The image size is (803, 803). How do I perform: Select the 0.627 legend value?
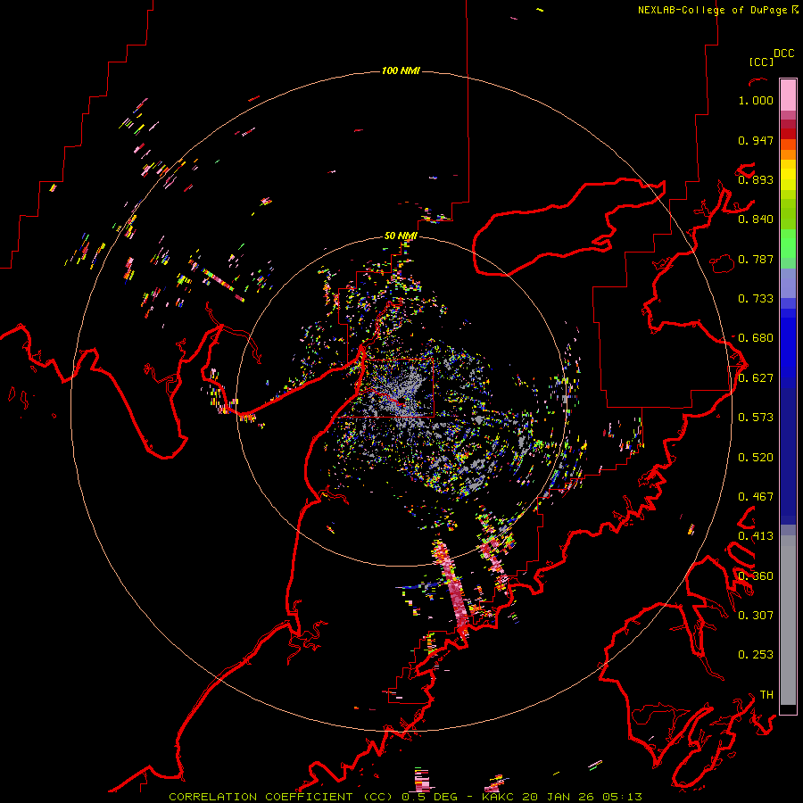pyautogui.click(x=756, y=378)
